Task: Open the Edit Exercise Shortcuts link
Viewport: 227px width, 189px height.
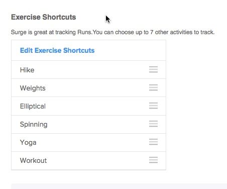Action: [x=57, y=50]
